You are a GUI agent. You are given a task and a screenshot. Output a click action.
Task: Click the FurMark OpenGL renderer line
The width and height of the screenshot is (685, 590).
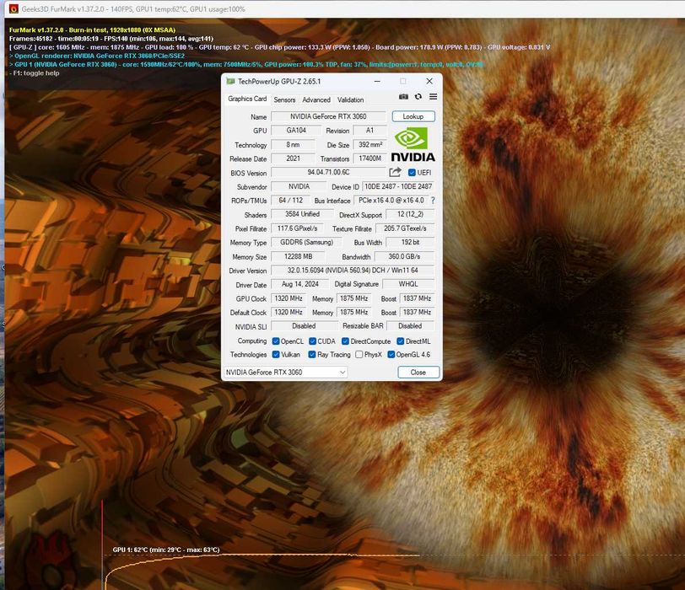click(x=97, y=56)
